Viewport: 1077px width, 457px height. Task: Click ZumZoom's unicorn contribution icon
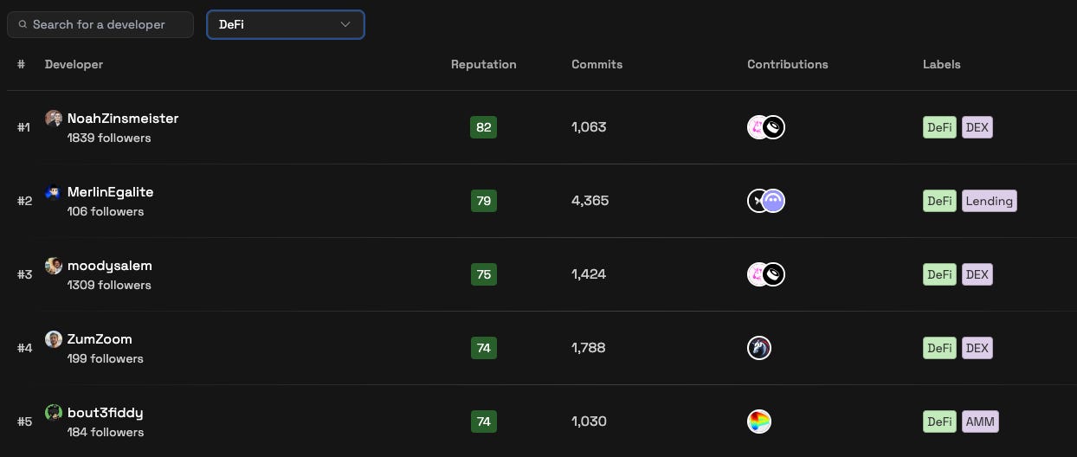[x=759, y=348]
